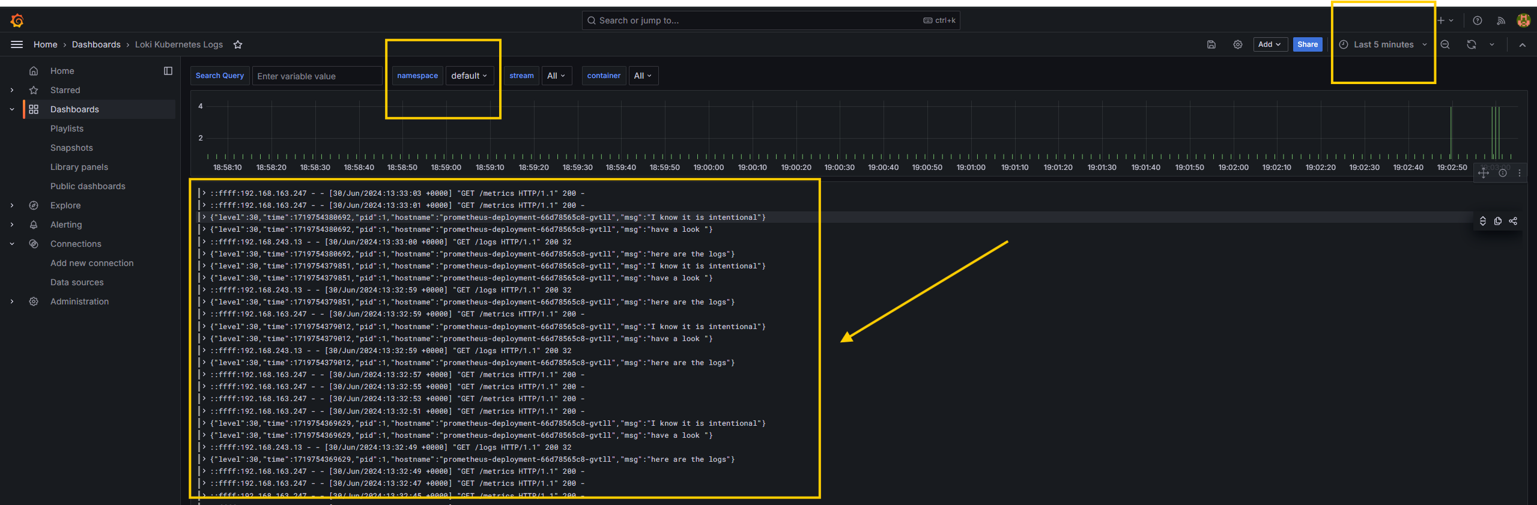This screenshot has width=1537, height=505.
Task: Collapse the Connections section
Action: pos(12,244)
